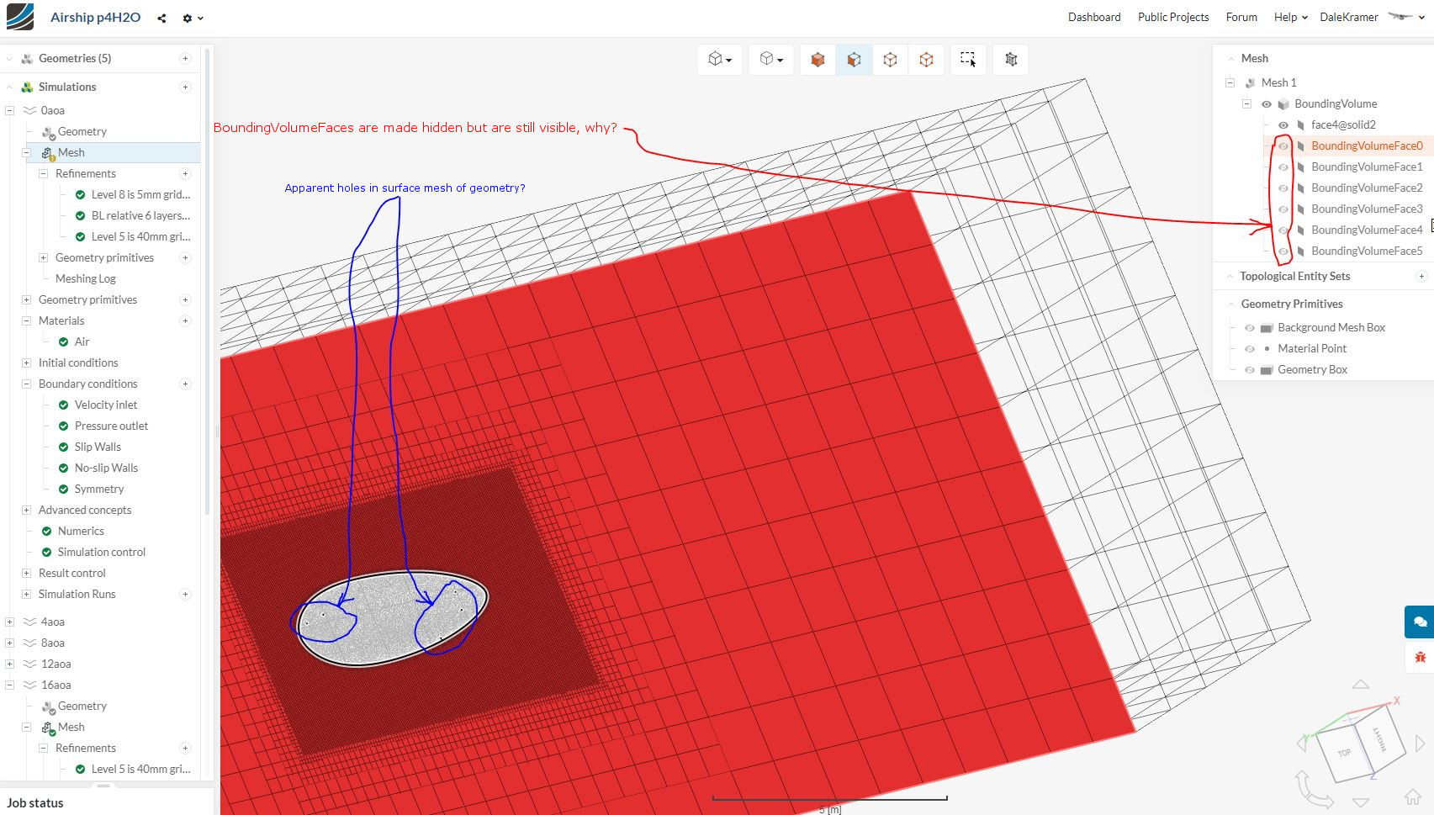1434x815 pixels.
Task: Click the share project icon
Action: click(x=161, y=18)
